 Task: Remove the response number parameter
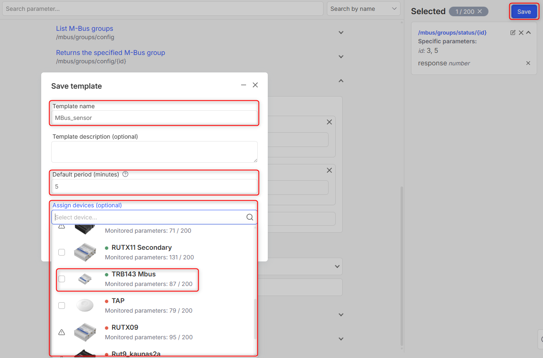(x=528, y=63)
